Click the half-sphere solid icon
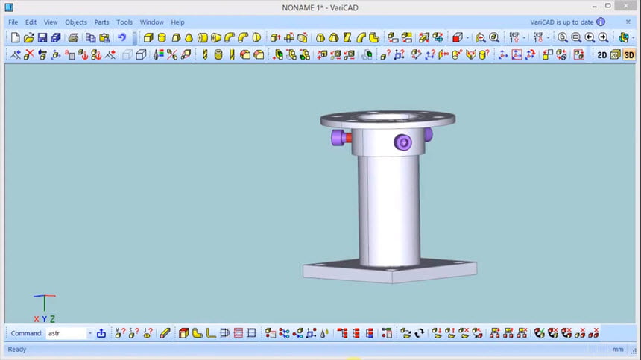 [256, 37]
